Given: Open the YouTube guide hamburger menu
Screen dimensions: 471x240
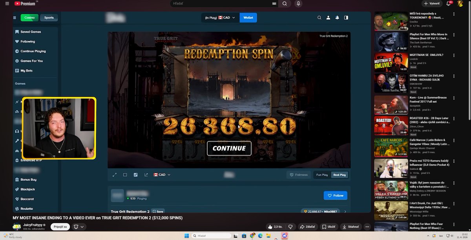Looking at the screenshot, I should (x=7, y=4).
